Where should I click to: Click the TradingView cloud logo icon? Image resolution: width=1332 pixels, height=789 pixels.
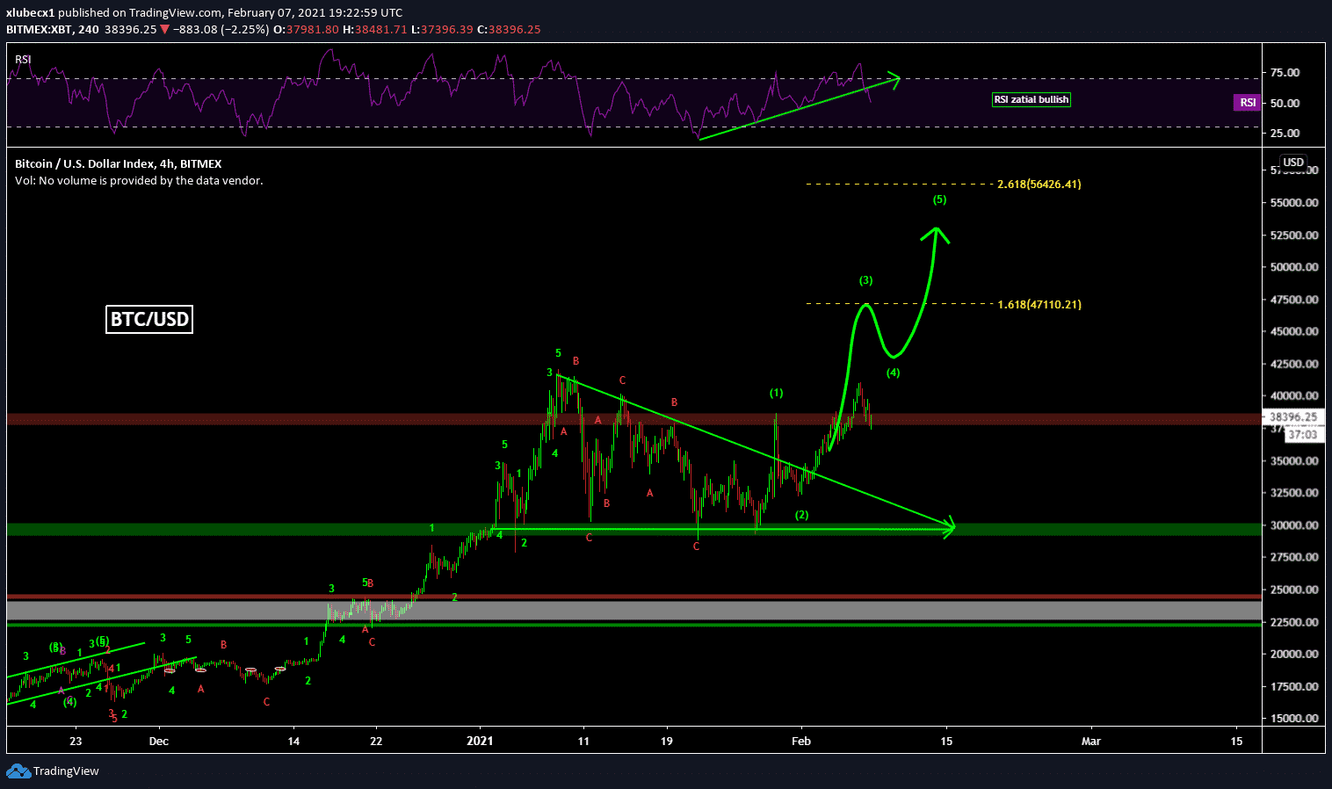tap(18, 771)
